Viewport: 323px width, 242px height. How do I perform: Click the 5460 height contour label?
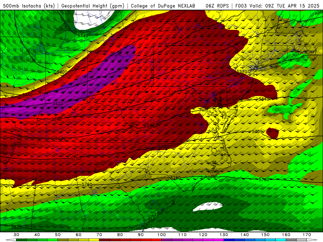click(27, 95)
